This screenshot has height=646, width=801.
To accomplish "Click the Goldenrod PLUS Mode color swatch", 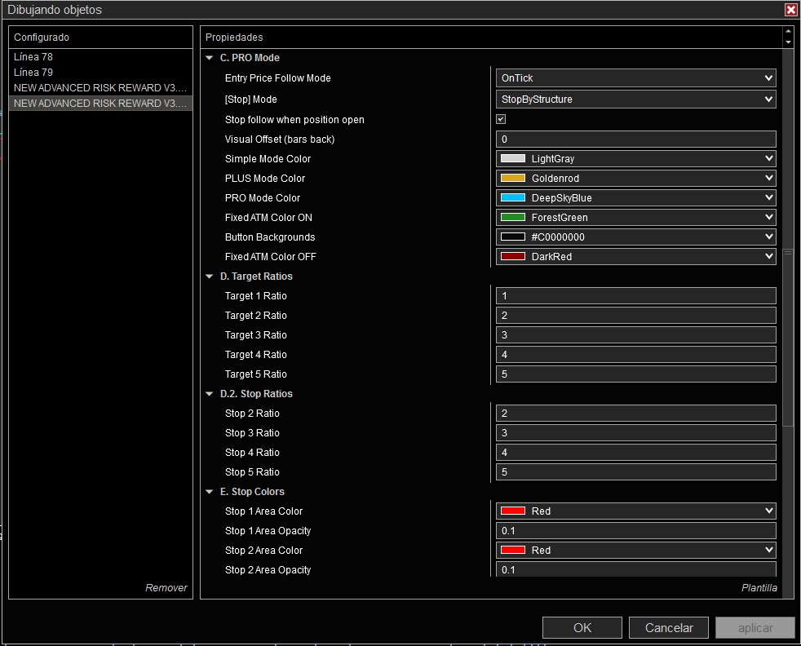I will pyautogui.click(x=513, y=179).
